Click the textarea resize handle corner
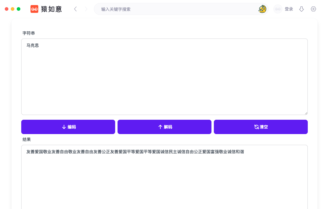 (306, 113)
